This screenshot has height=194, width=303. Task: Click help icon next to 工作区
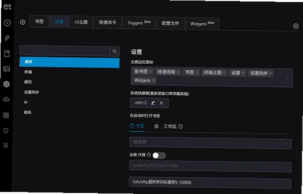click(180, 127)
